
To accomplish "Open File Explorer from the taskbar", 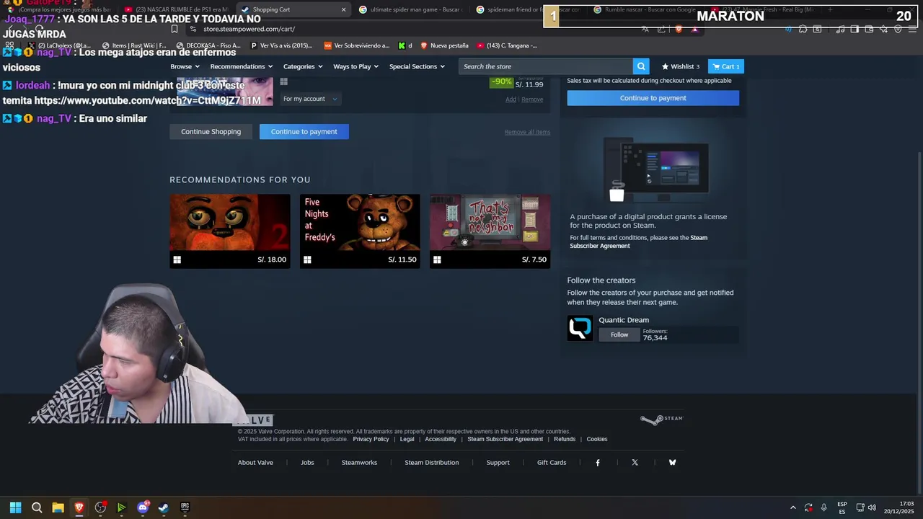I will [58, 507].
